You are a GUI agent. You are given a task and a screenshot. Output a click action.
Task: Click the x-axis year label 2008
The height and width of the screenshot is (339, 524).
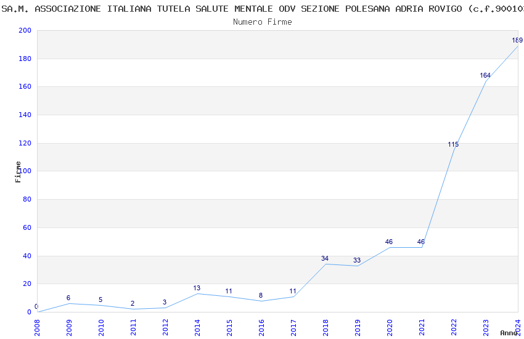tap(37, 328)
